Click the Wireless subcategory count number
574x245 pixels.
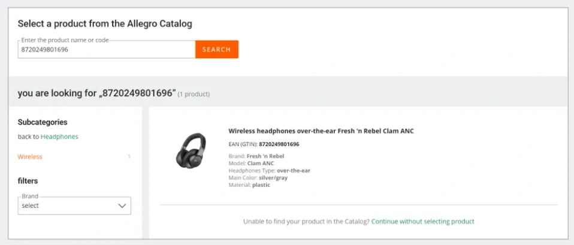click(x=129, y=157)
